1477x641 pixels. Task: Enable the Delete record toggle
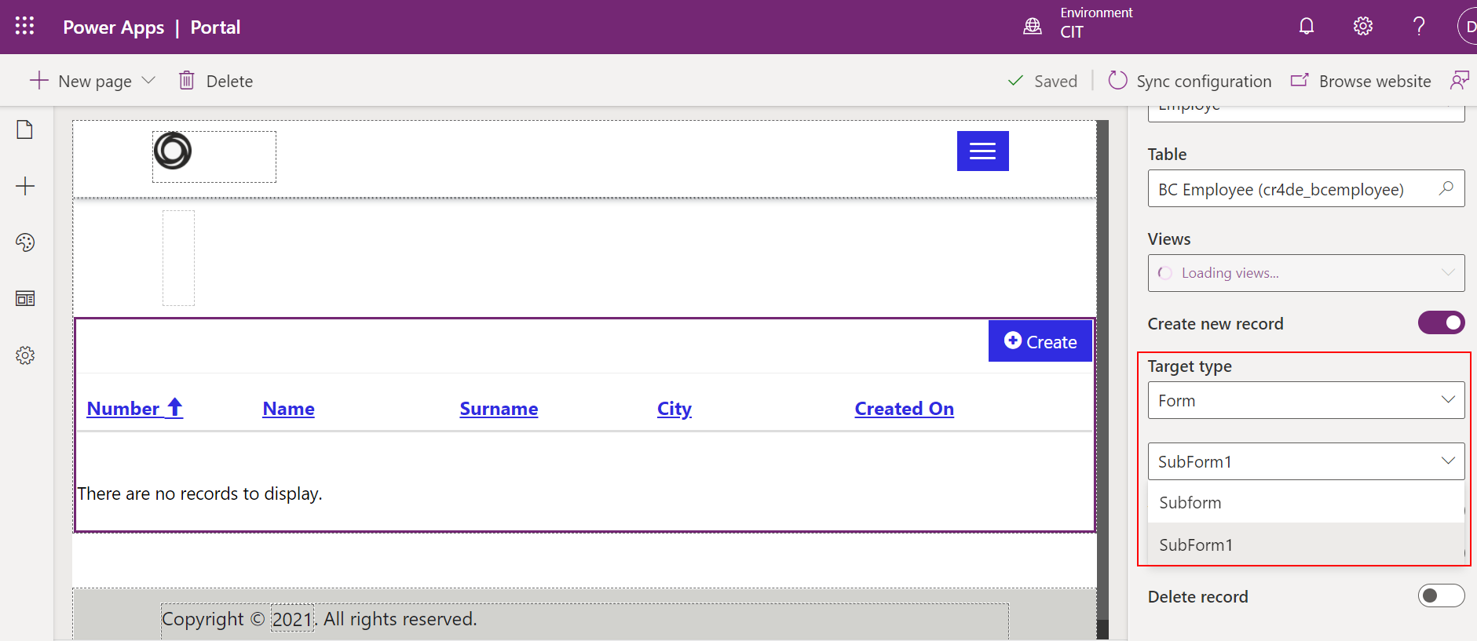tap(1441, 595)
